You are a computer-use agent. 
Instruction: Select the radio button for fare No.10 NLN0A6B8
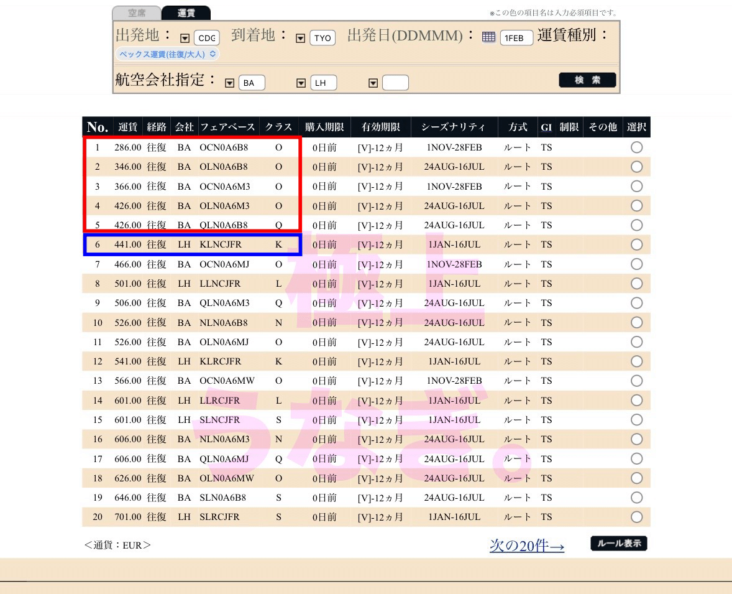point(636,322)
